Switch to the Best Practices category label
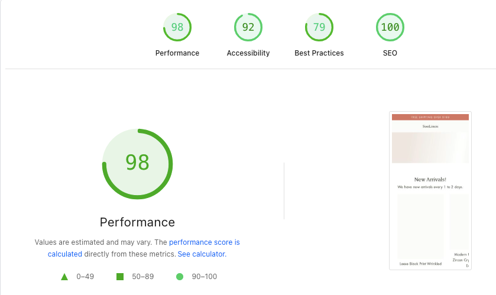This screenshot has width=496, height=295. pos(319,53)
